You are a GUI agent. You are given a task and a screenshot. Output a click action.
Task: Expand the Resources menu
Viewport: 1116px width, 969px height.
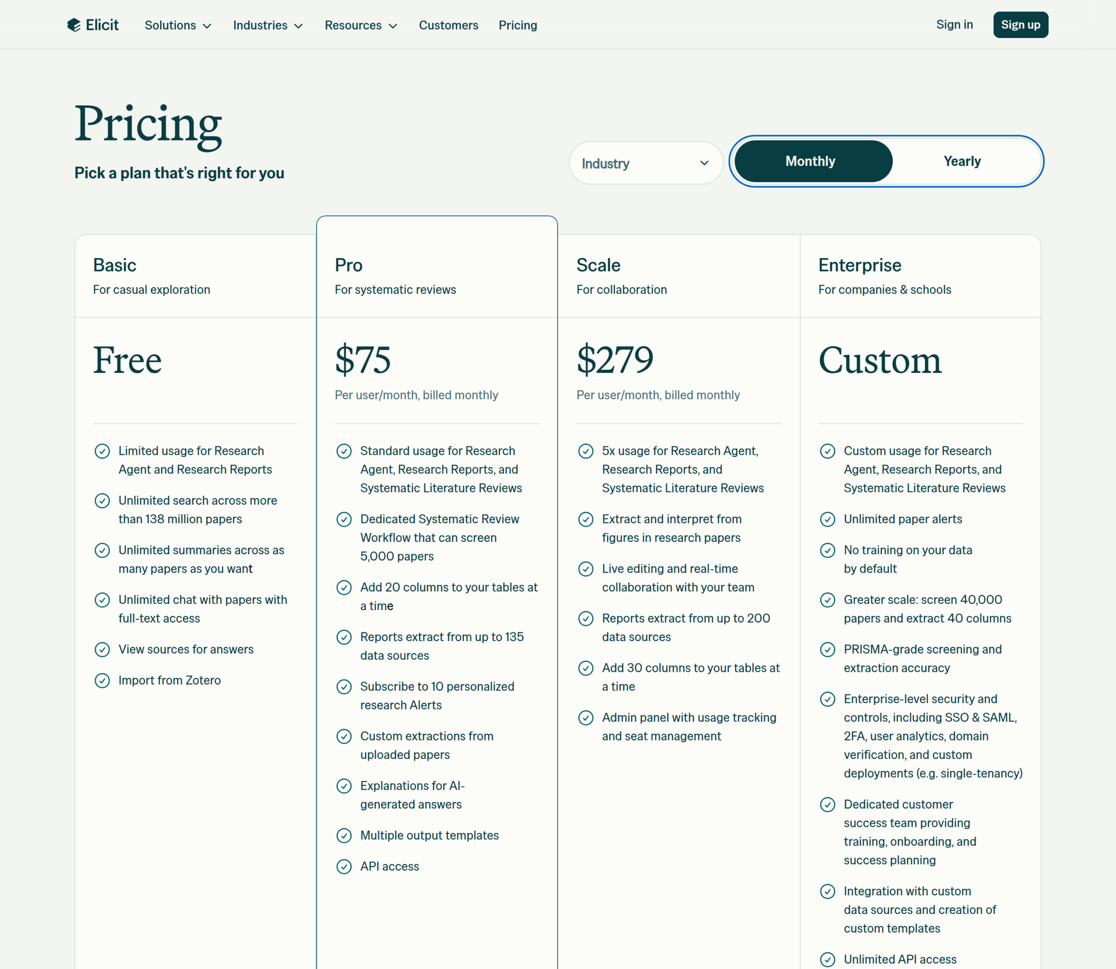[361, 25]
